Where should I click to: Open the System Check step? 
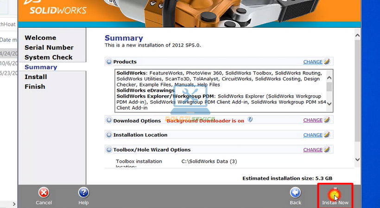(x=48, y=57)
